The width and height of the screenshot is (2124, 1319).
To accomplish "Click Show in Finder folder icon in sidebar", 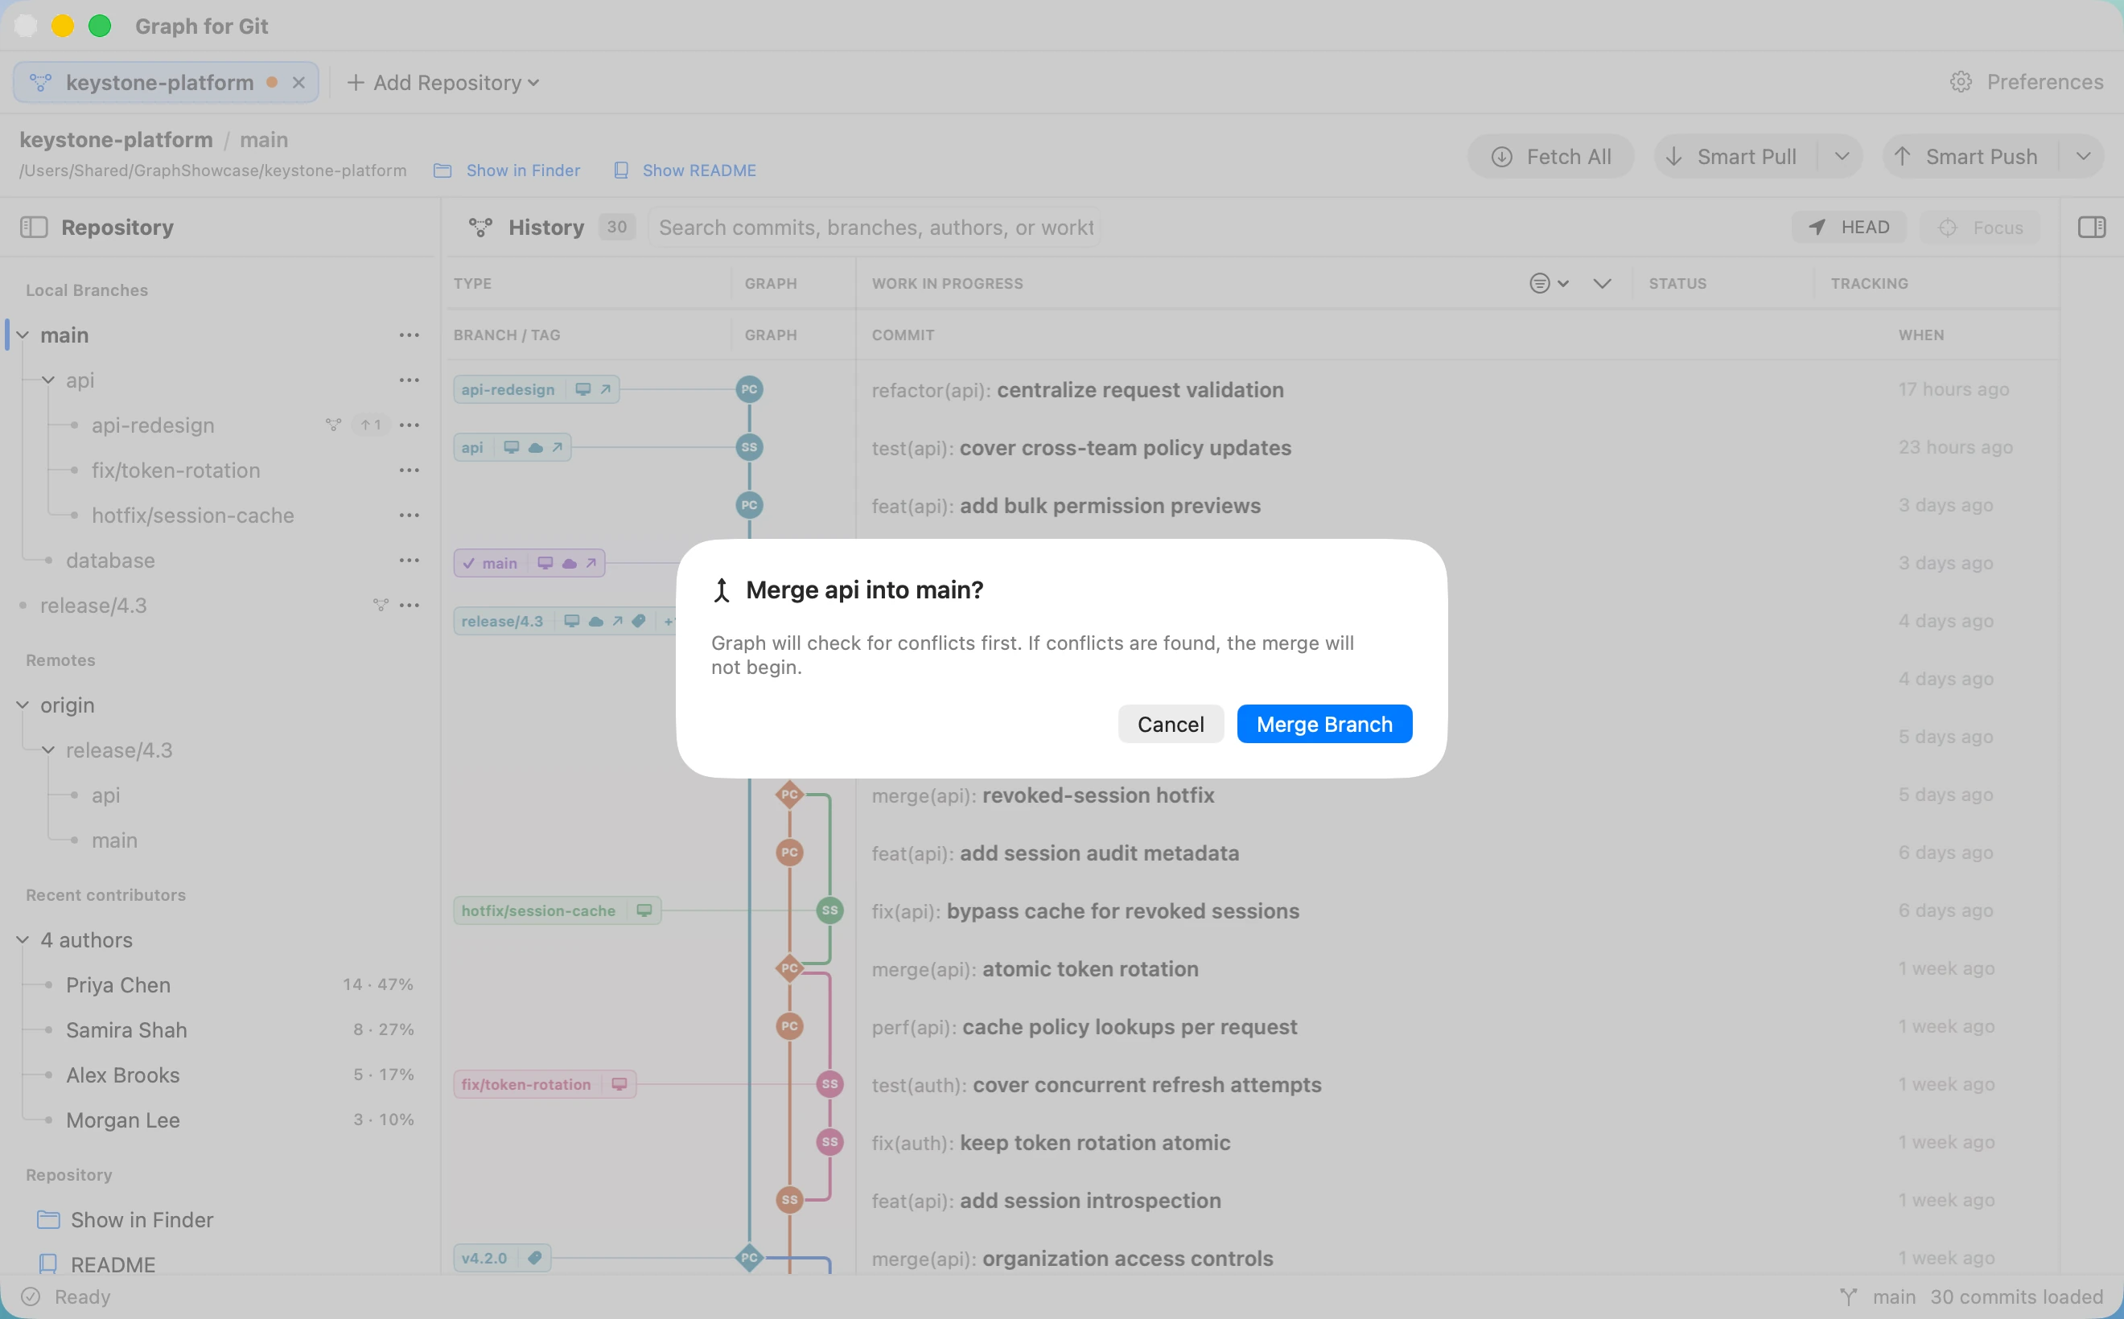I will [49, 1220].
